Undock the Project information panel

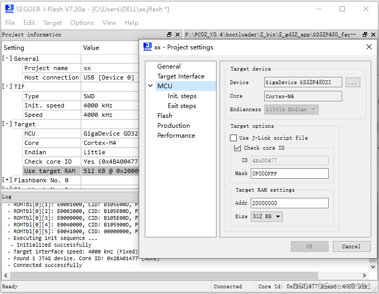coord(169,35)
